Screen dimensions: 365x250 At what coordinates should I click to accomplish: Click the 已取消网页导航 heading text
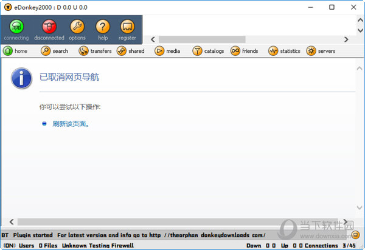click(x=69, y=77)
